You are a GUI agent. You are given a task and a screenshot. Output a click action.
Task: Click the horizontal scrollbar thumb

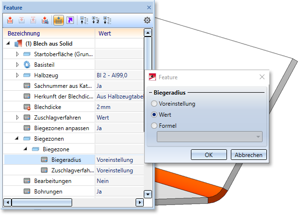coord(42,202)
